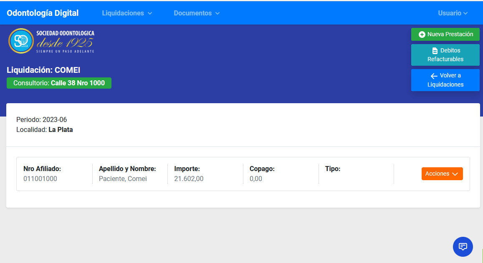This screenshot has height=263, width=483.
Task: Click the Liquidación: COMEI heading
Action: (x=43, y=70)
